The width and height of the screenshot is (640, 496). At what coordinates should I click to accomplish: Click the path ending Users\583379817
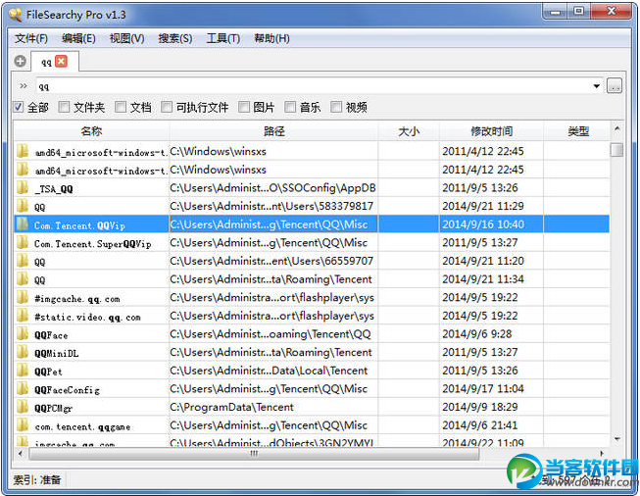(x=271, y=206)
